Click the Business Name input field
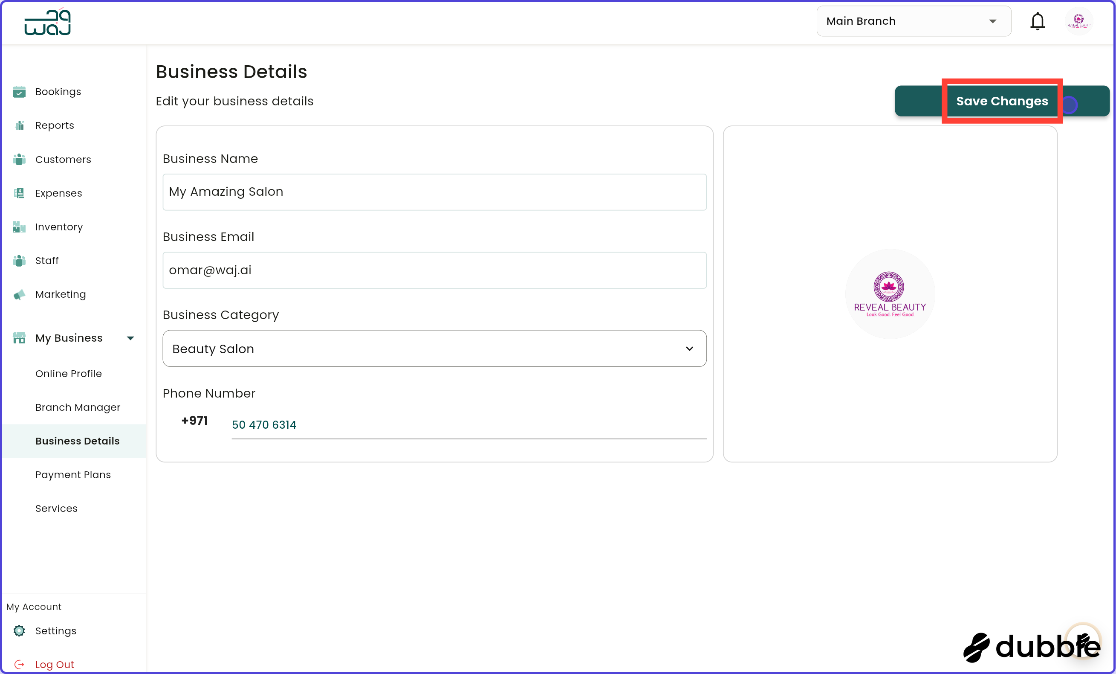The height and width of the screenshot is (674, 1116). [x=434, y=192]
